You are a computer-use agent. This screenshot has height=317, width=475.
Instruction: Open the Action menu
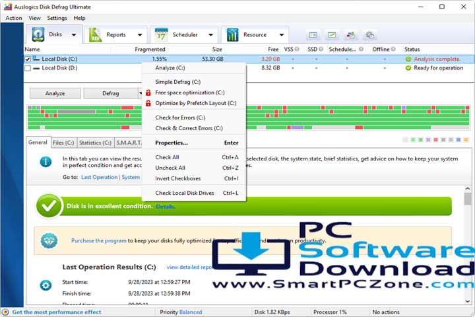click(x=14, y=18)
